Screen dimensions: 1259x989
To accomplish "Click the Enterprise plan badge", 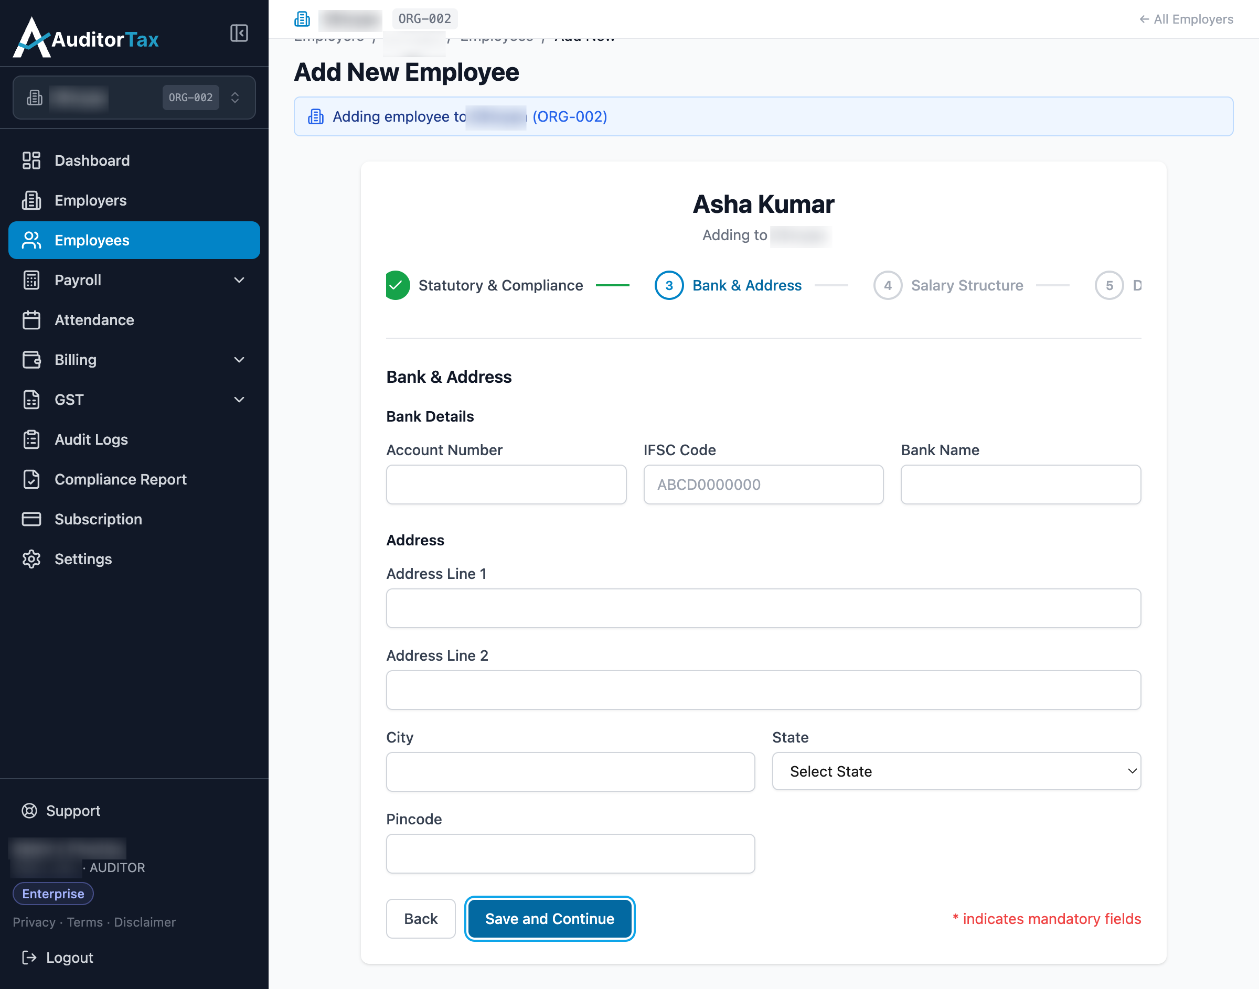I will coord(54,894).
